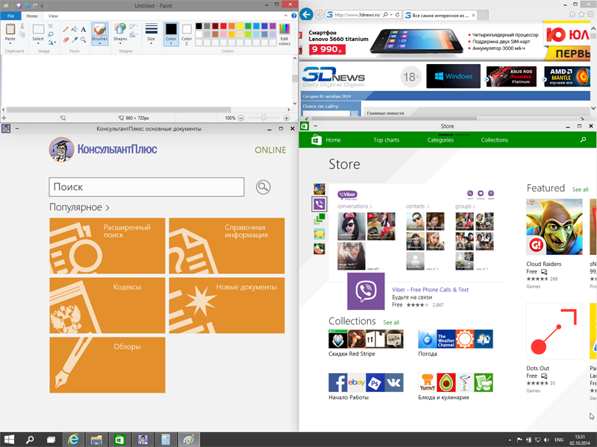Pick the Color picker eyedropper tool
The width and height of the screenshot is (597, 447).
click(x=75, y=39)
